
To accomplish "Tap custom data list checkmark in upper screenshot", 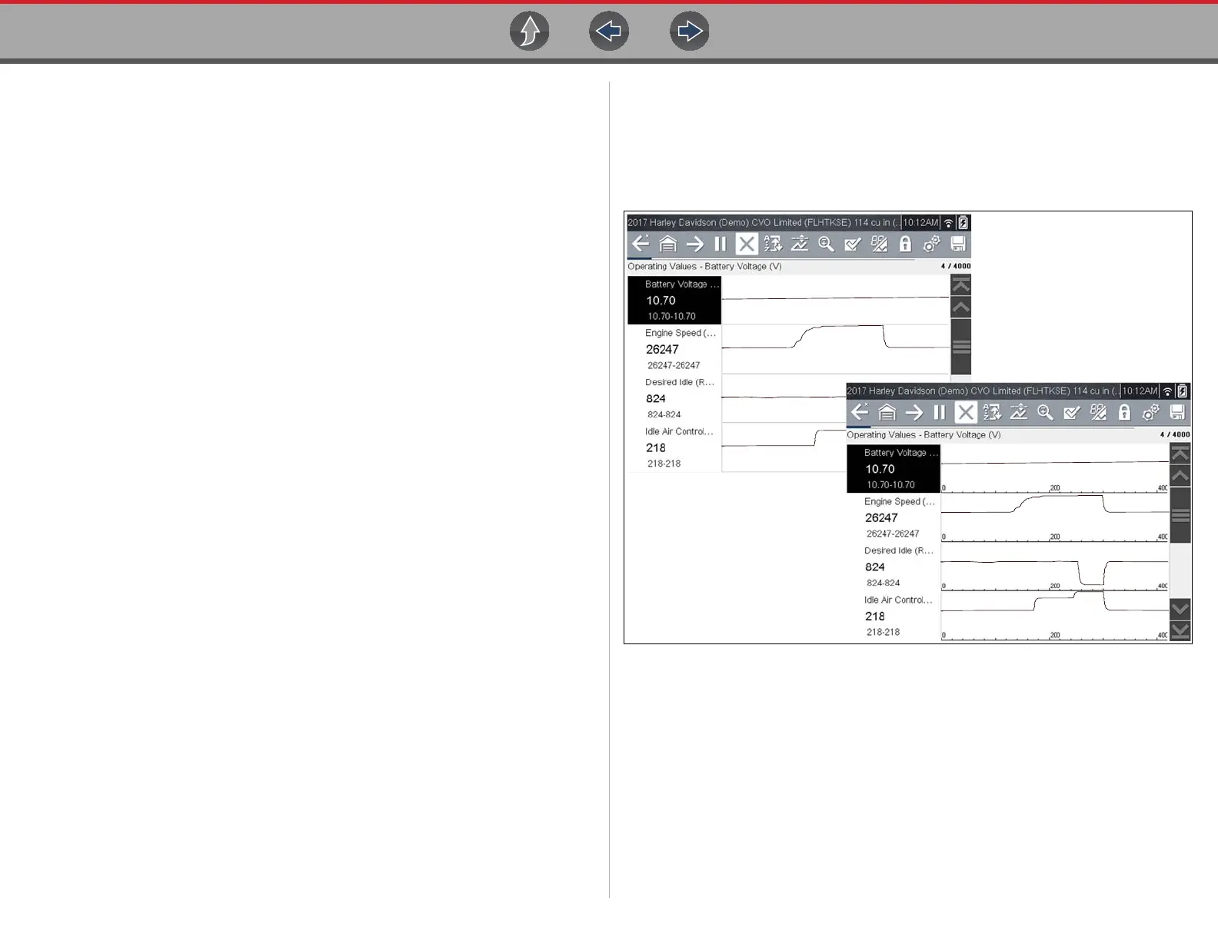I will 853,244.
